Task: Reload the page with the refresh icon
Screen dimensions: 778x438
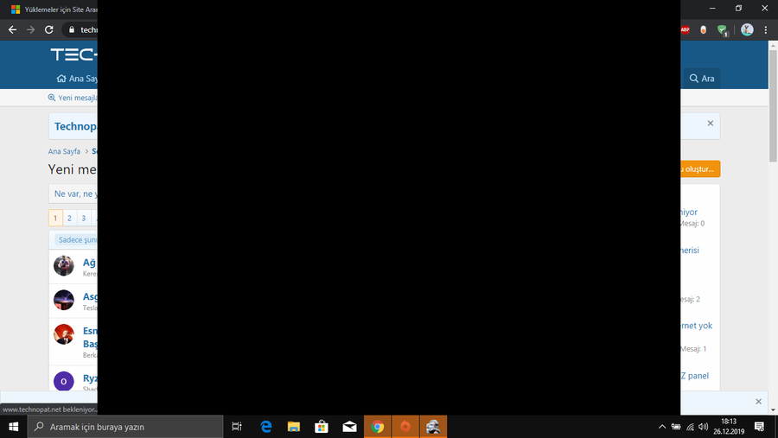Action: point(48,29)
